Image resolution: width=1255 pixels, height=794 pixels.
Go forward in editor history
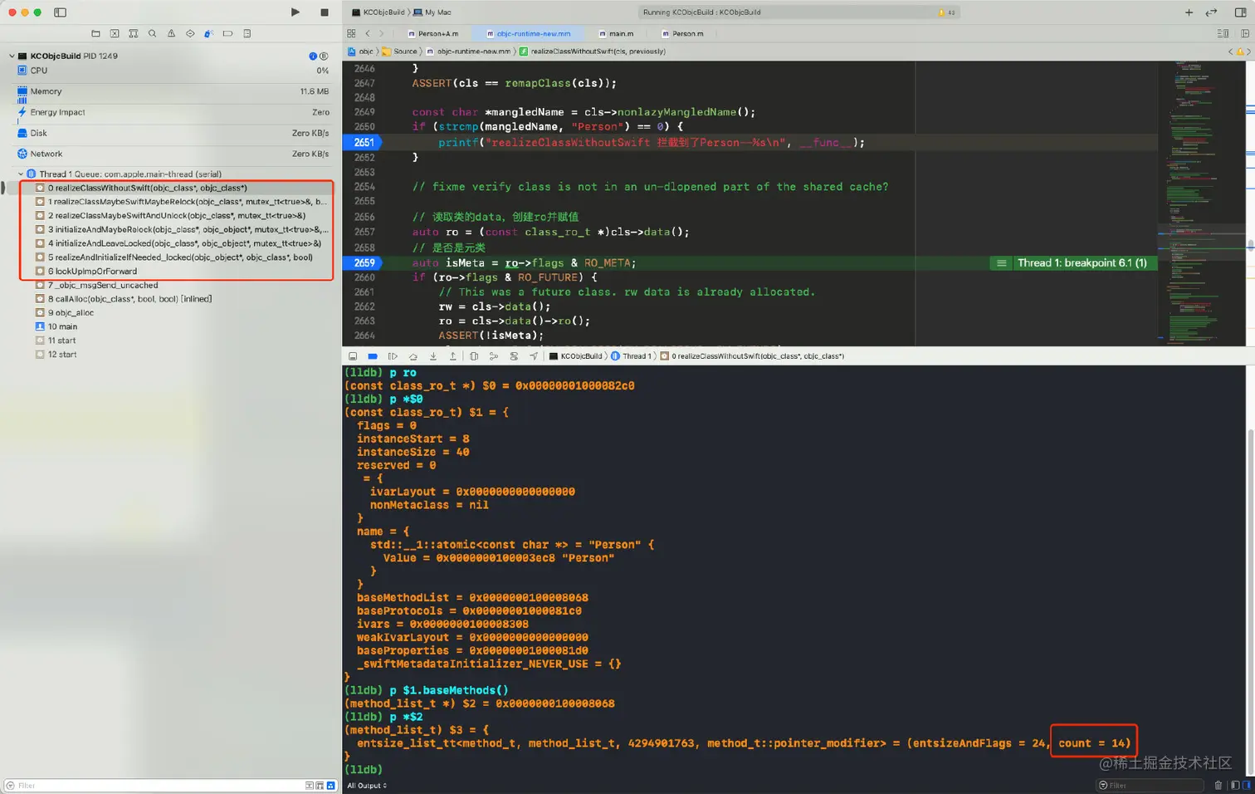pos(382,34)
